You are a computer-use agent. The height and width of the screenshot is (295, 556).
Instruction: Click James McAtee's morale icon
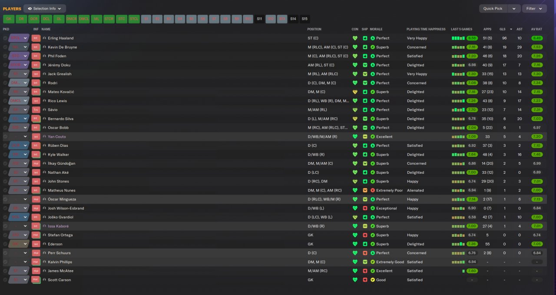(x=372, y=271)
